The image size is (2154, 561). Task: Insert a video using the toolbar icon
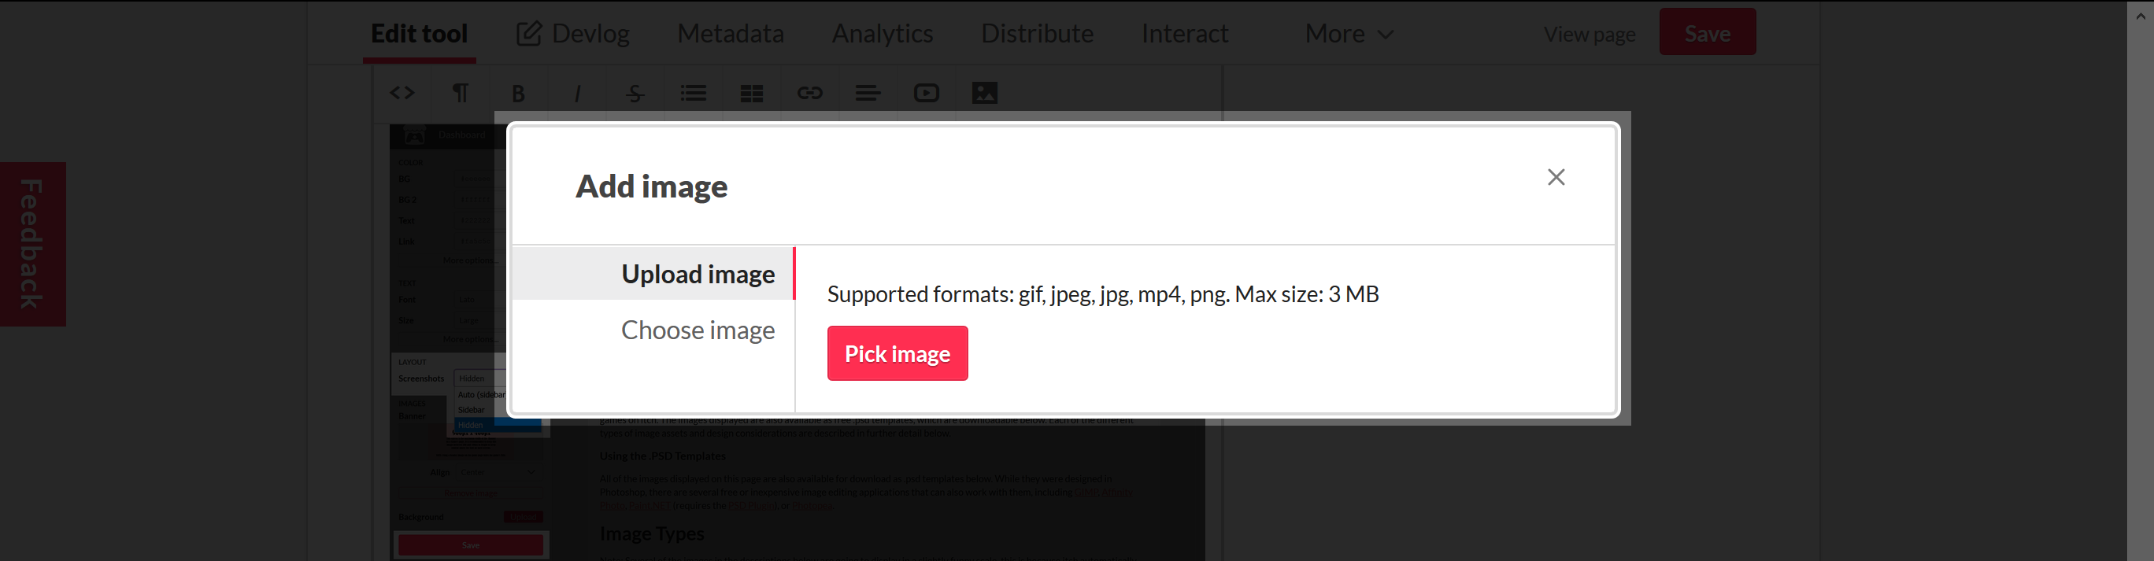point(927,93)
